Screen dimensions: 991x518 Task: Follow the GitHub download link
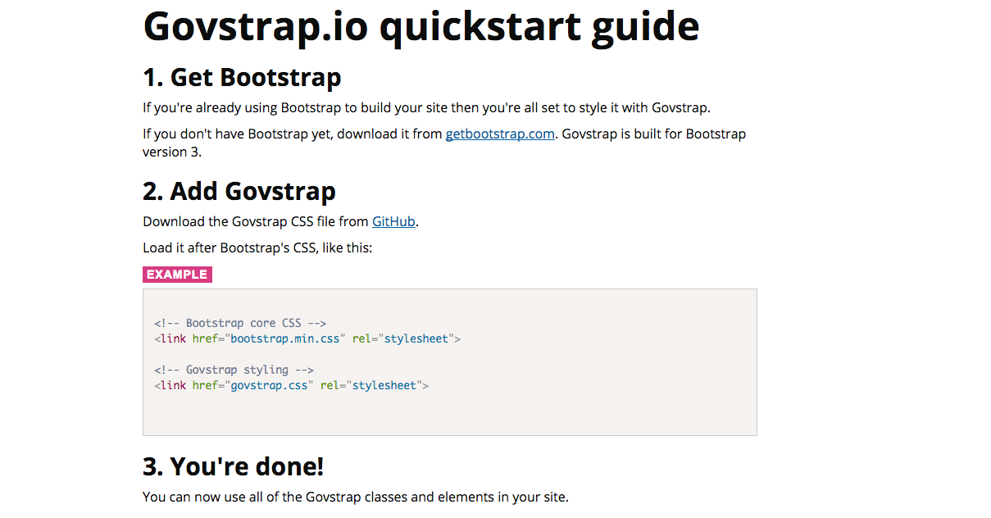tap(393, 221)
